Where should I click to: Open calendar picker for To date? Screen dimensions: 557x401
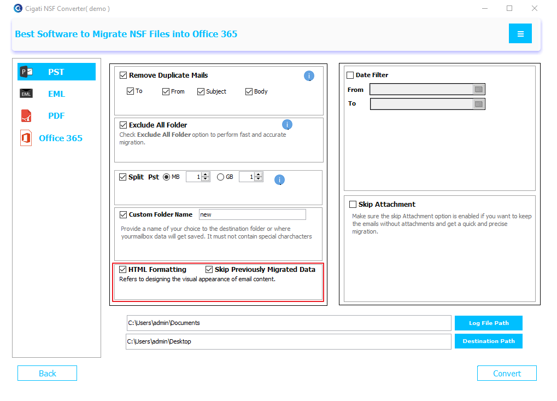pos(479,104)
